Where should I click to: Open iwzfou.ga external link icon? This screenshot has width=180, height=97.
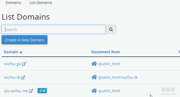click(24, 64)
